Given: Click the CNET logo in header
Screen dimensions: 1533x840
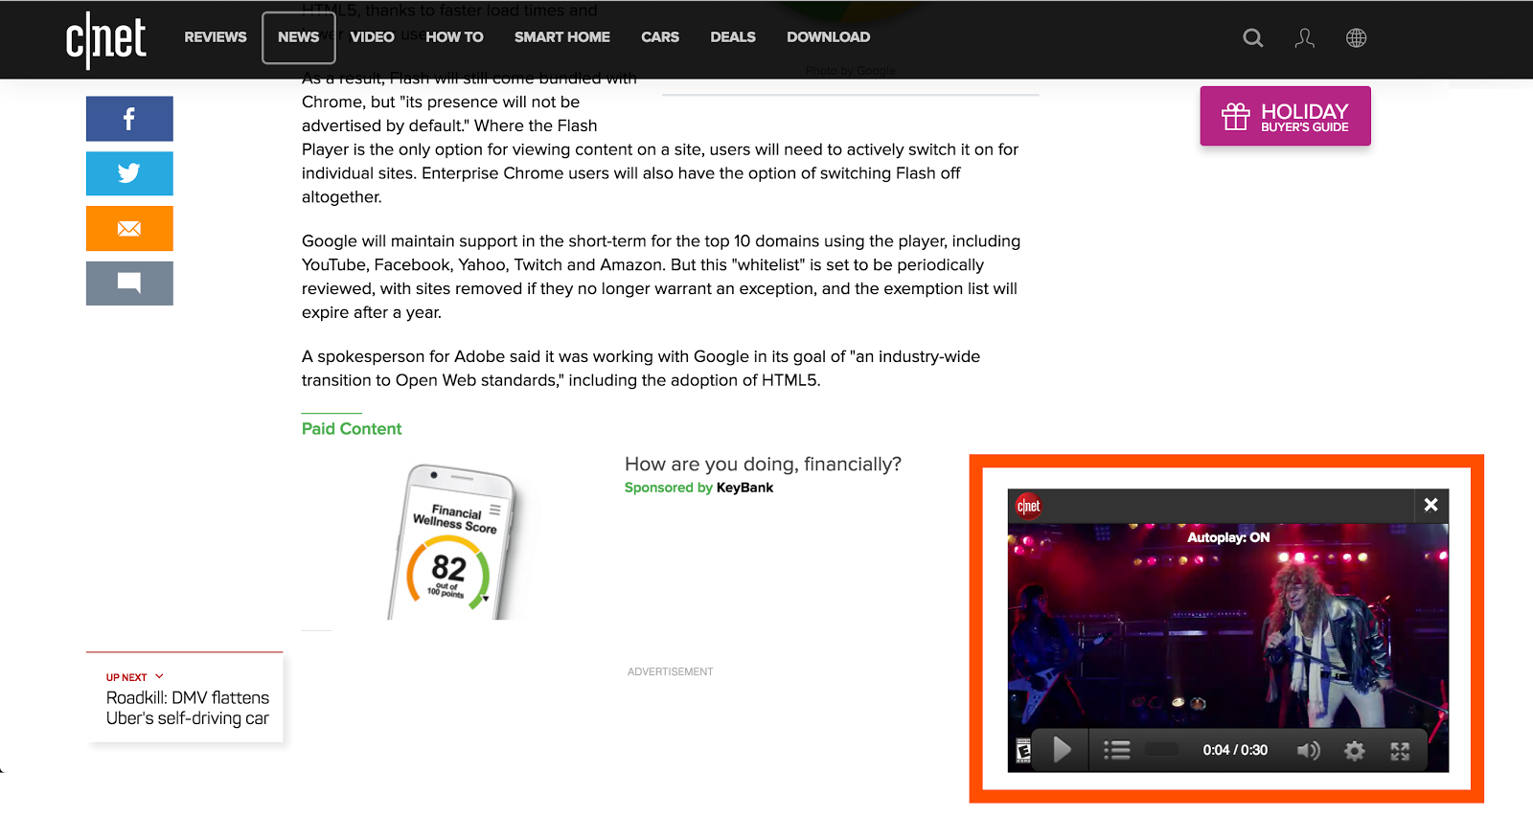Looking at the screenshot, I should pyautogui.click(x=105, y=40).
